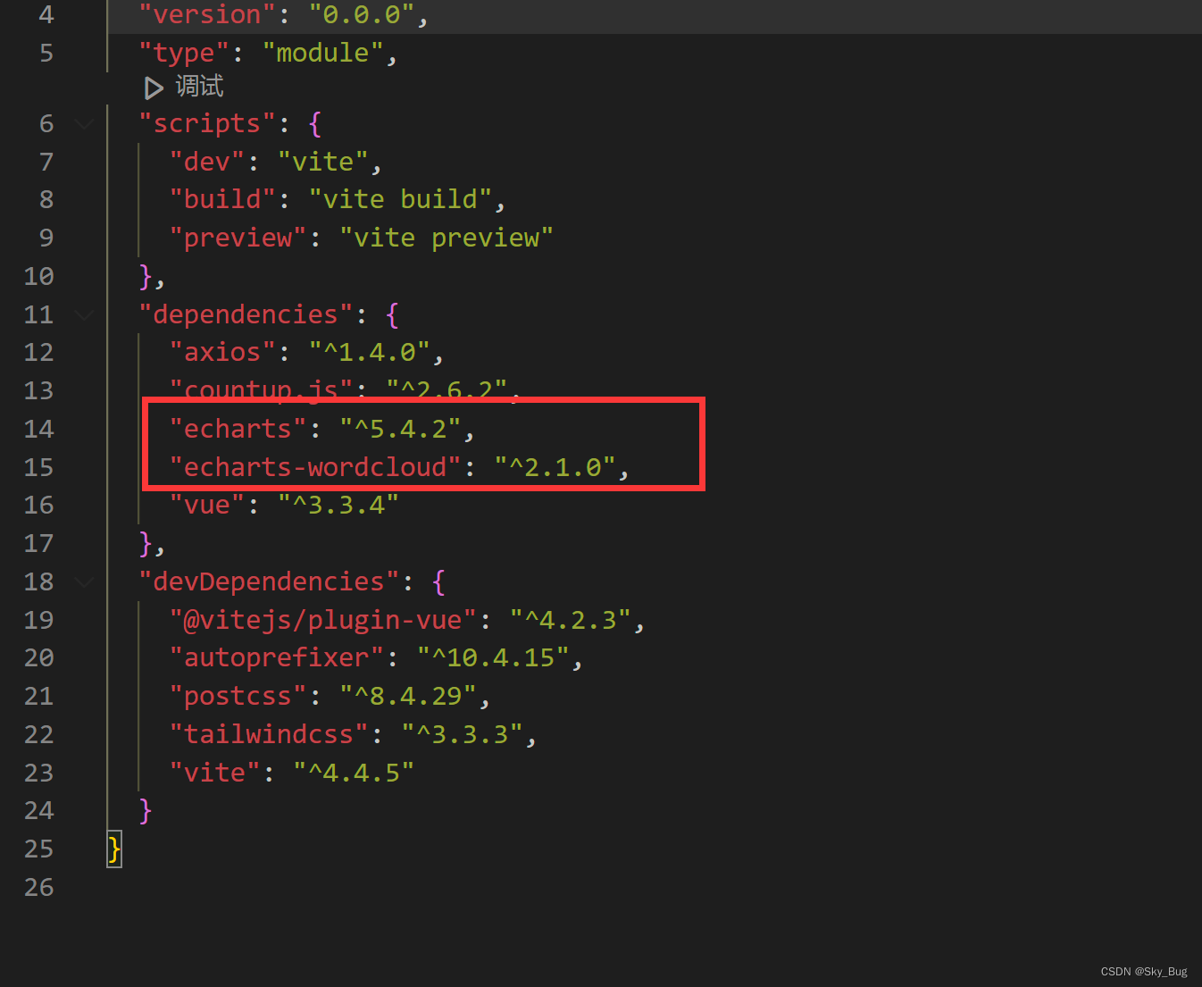The width and height of the screenshot is (1202, 987).
Task: Click the "type" key on line 5
Action: (x=184, y=54)
